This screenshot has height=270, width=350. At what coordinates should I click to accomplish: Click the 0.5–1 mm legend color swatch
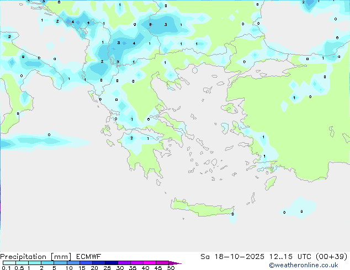click(22, 263)
